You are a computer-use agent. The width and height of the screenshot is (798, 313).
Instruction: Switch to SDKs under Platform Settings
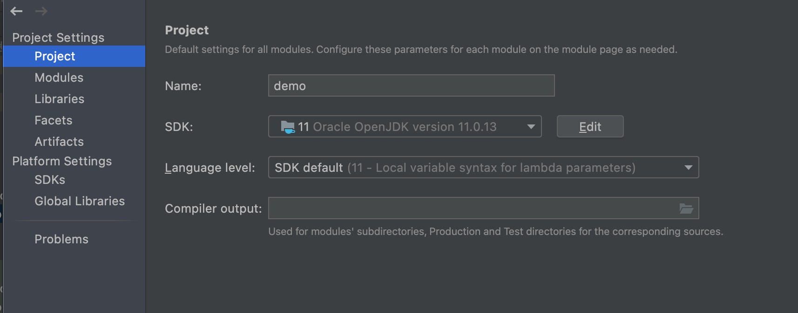tap(50, 180)
